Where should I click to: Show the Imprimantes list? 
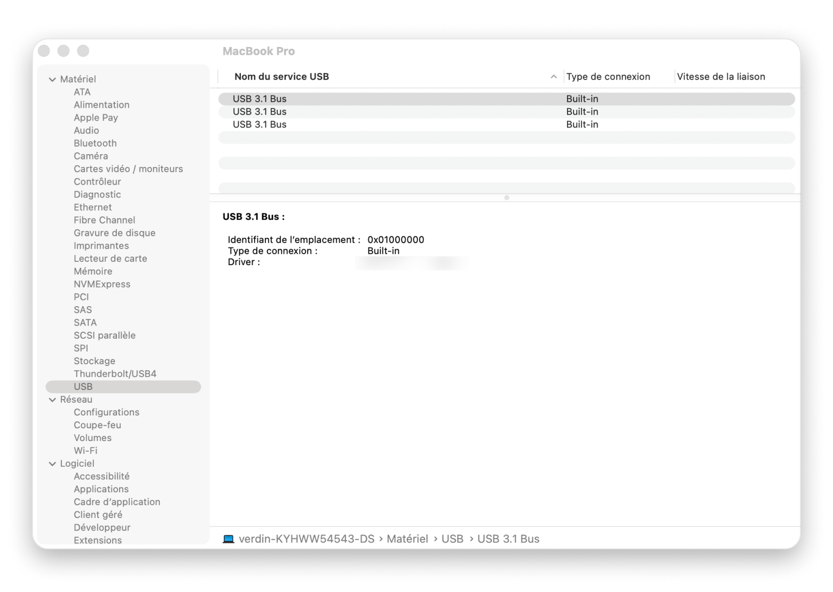(x=101, y=246)
